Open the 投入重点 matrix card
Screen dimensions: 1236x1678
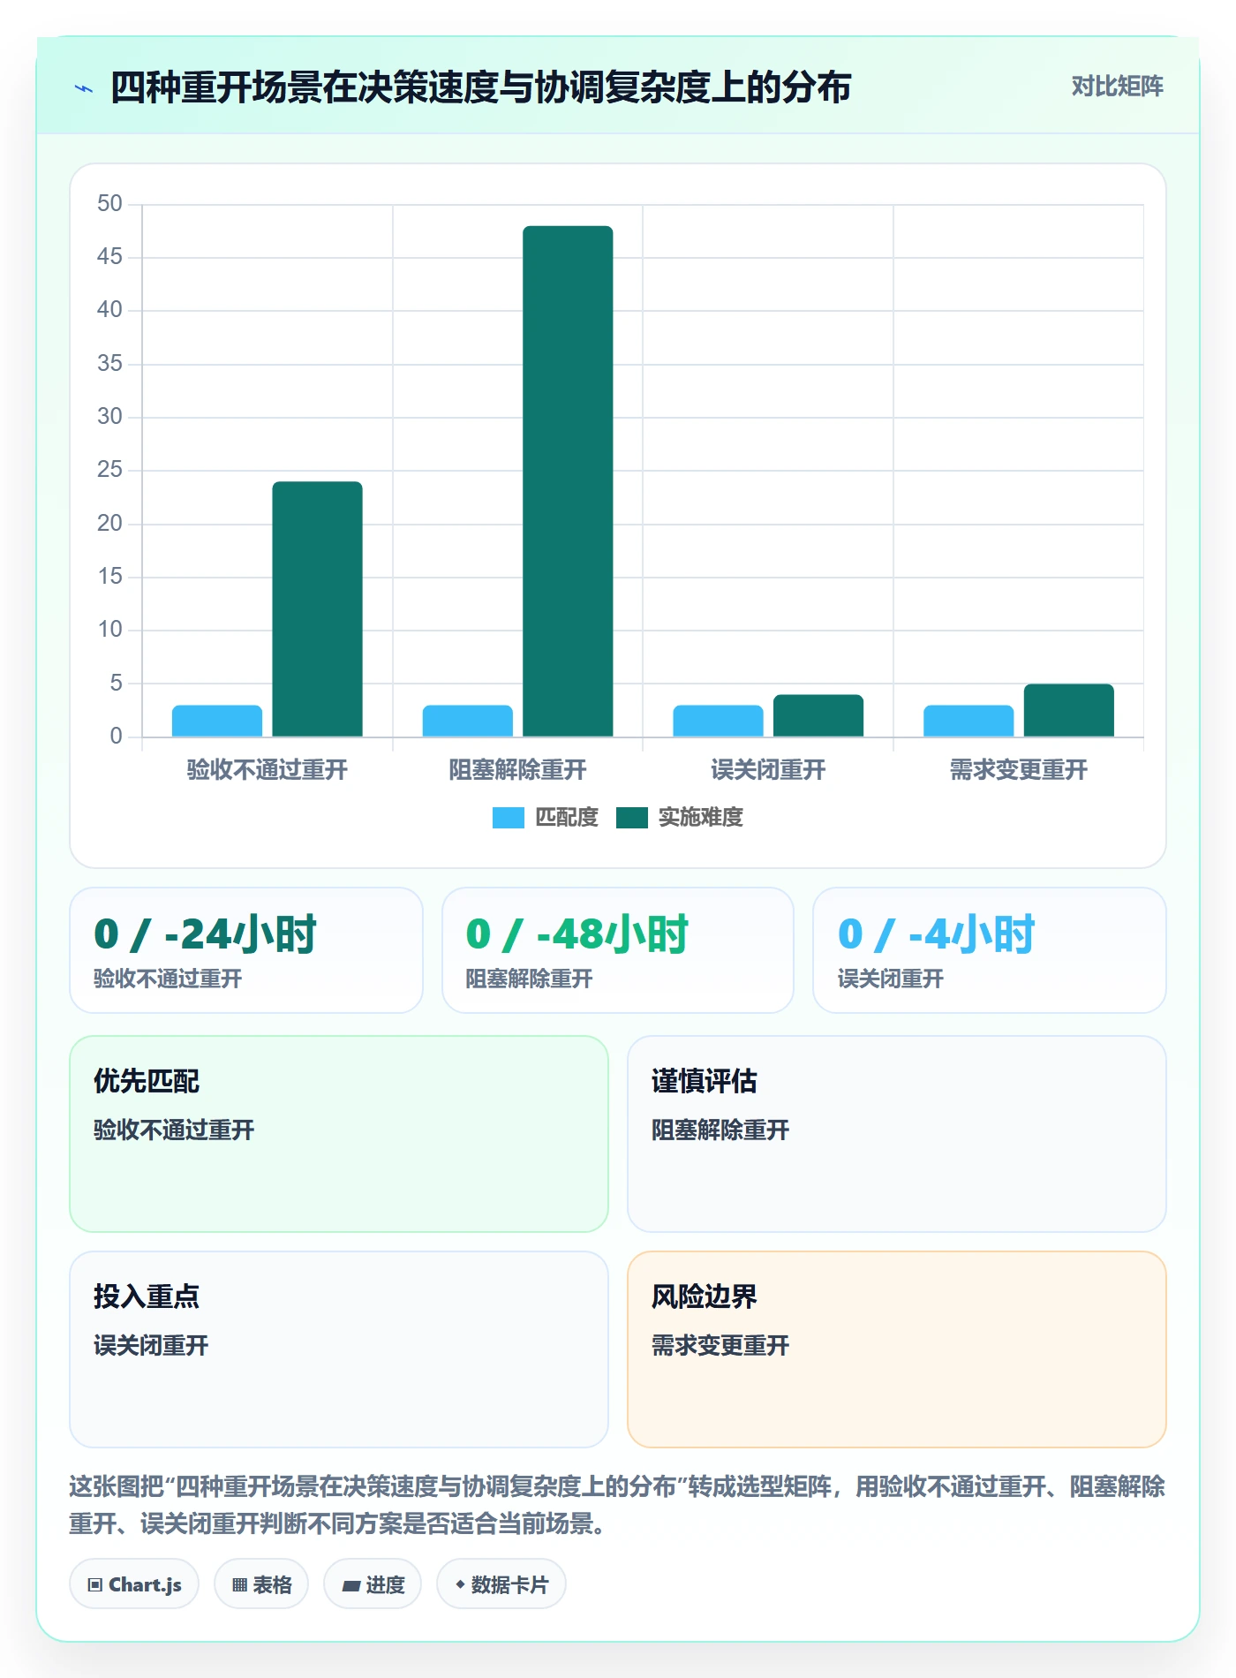coord(339,1349)
